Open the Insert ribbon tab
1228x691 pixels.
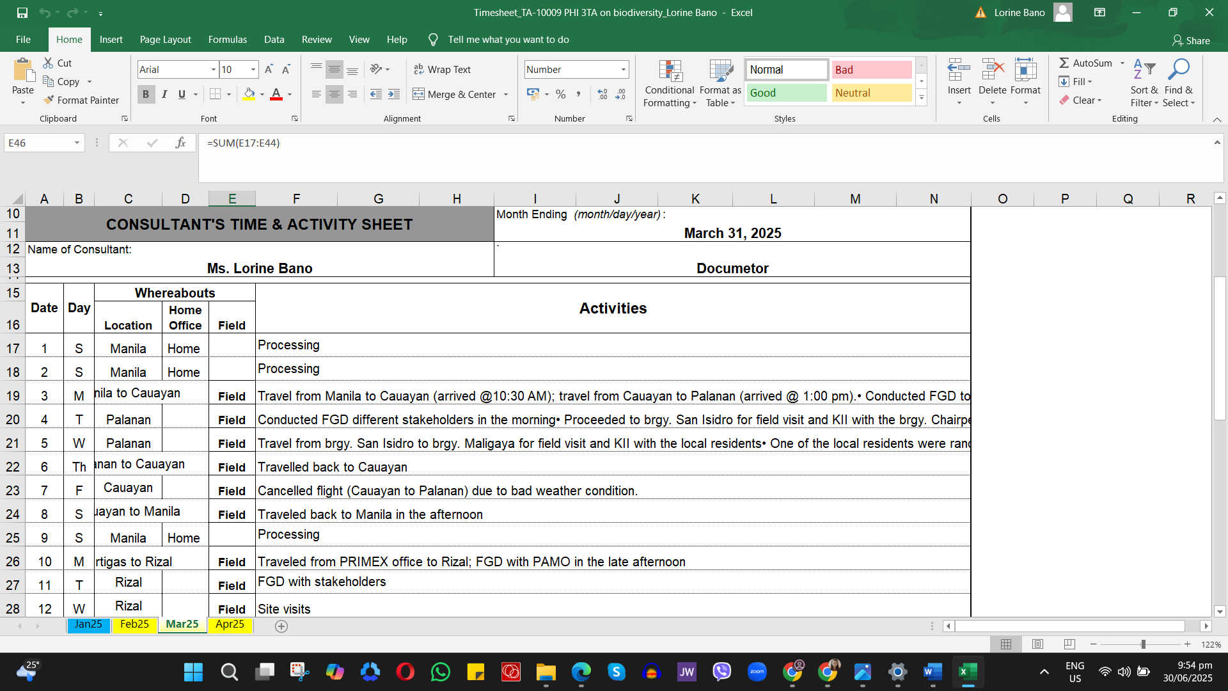(111, 39)
